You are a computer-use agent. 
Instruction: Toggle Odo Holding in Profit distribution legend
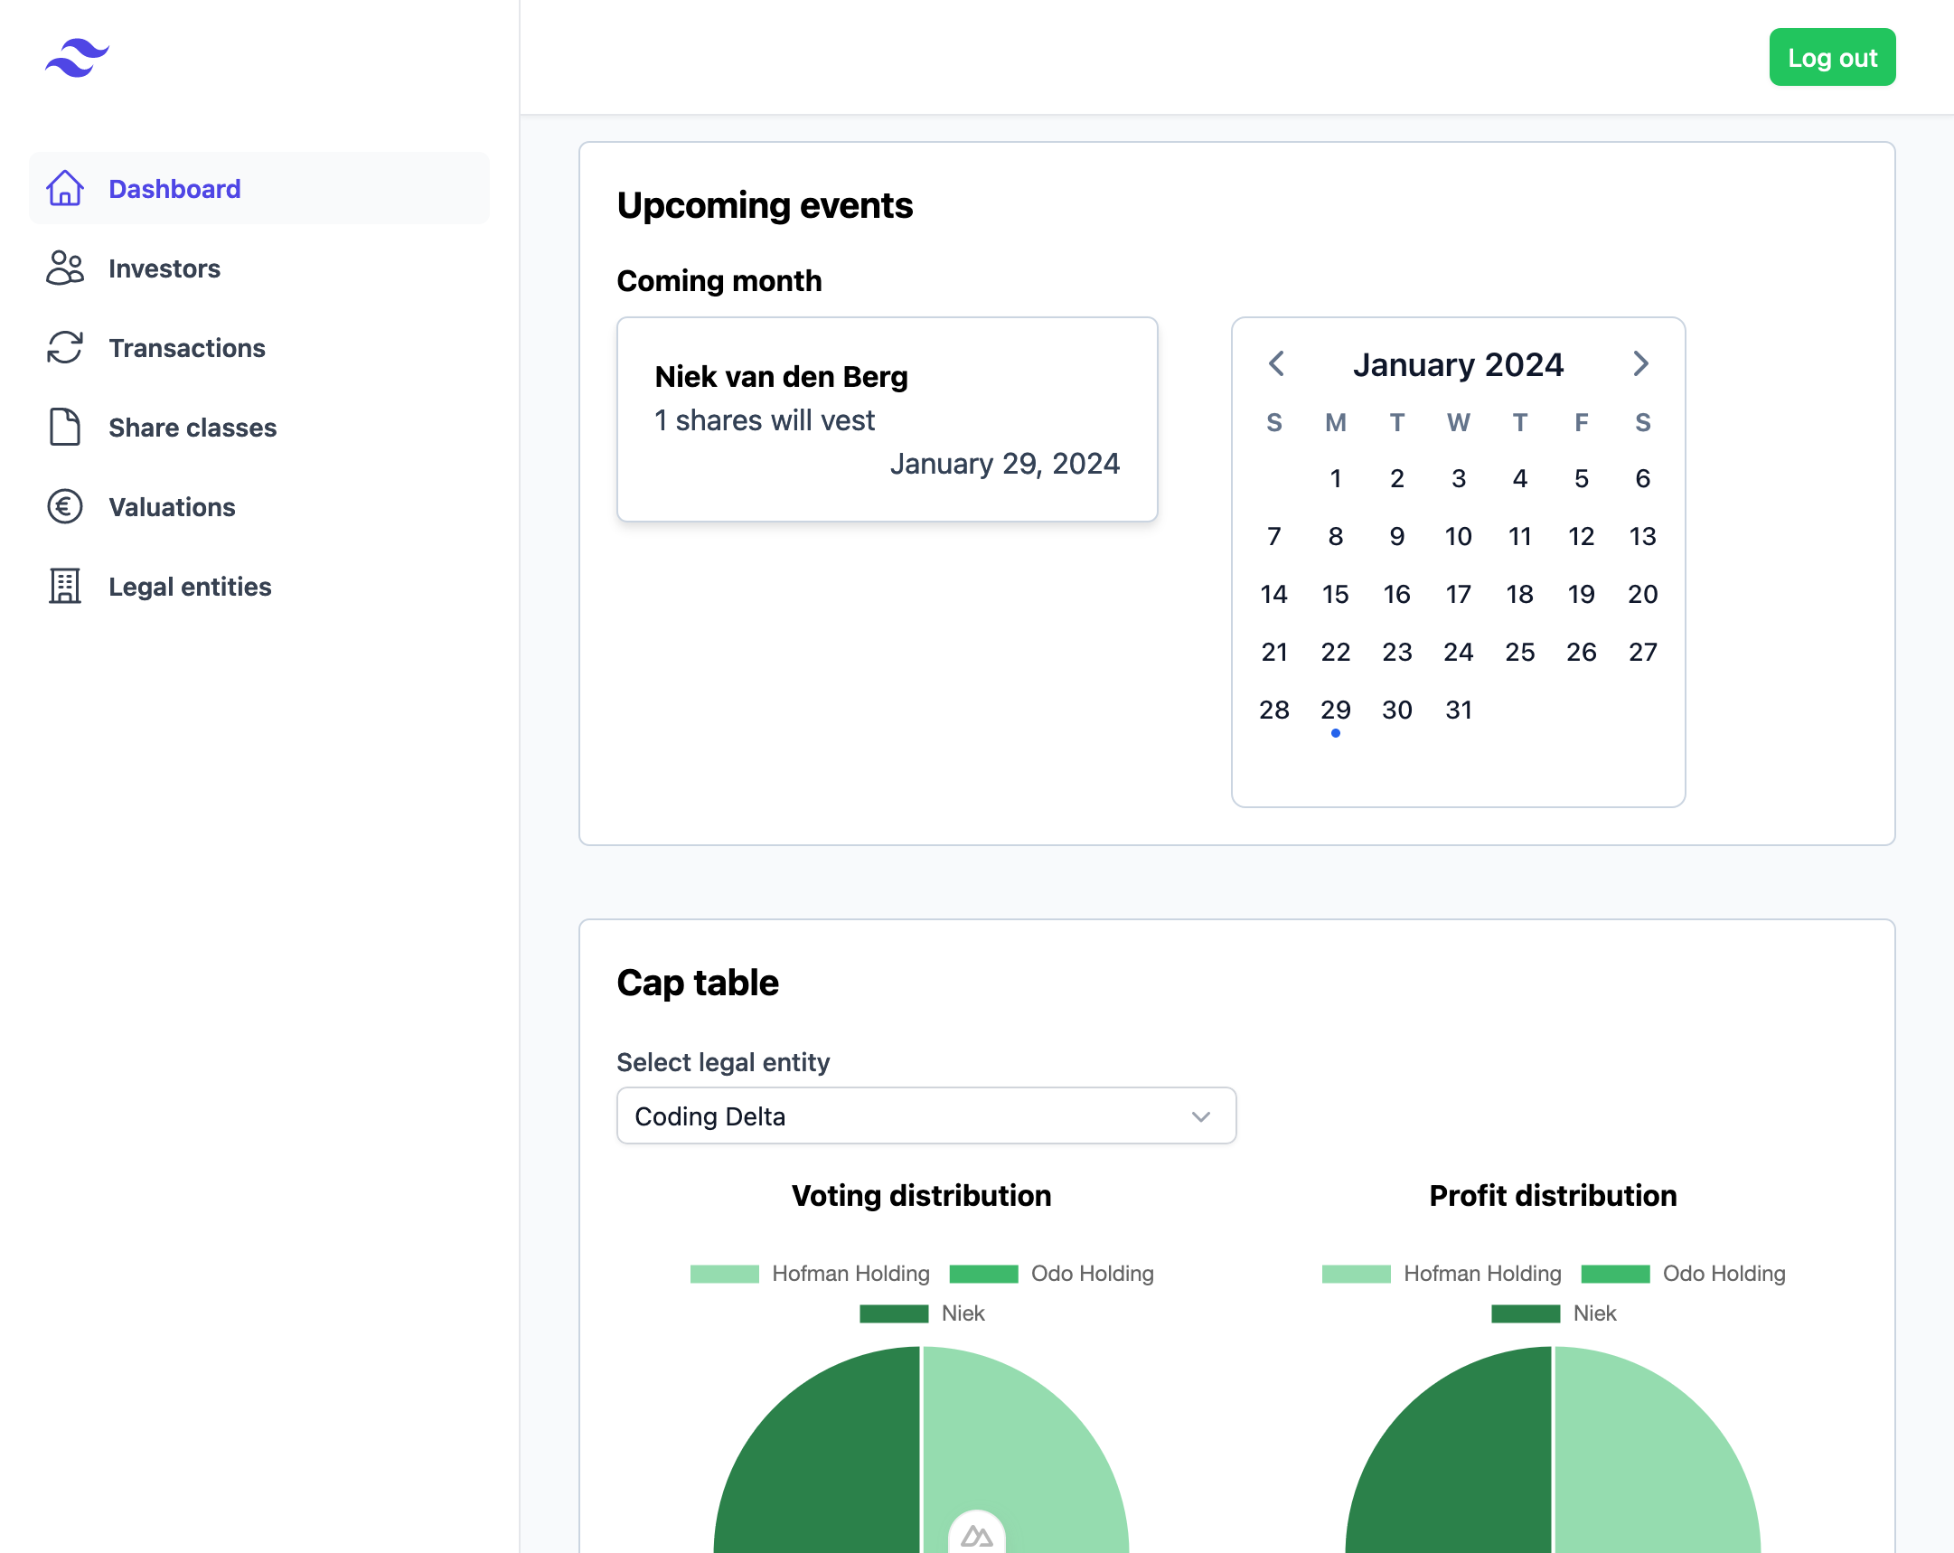point(1722,1274)
